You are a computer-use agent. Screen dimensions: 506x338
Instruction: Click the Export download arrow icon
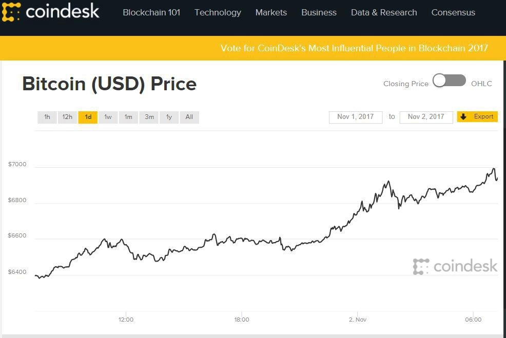(463, 117)
